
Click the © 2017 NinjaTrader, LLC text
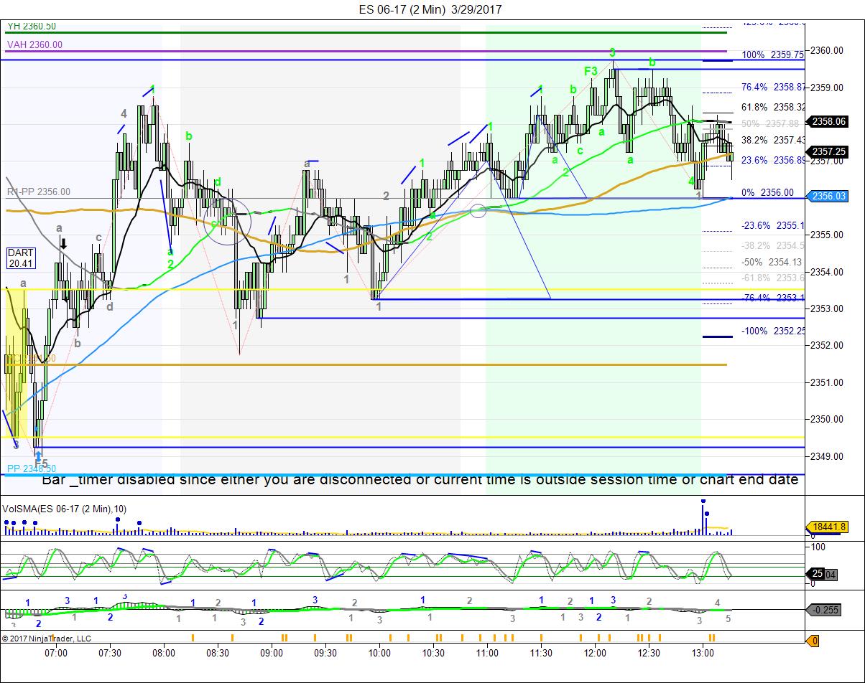[47, 638]
